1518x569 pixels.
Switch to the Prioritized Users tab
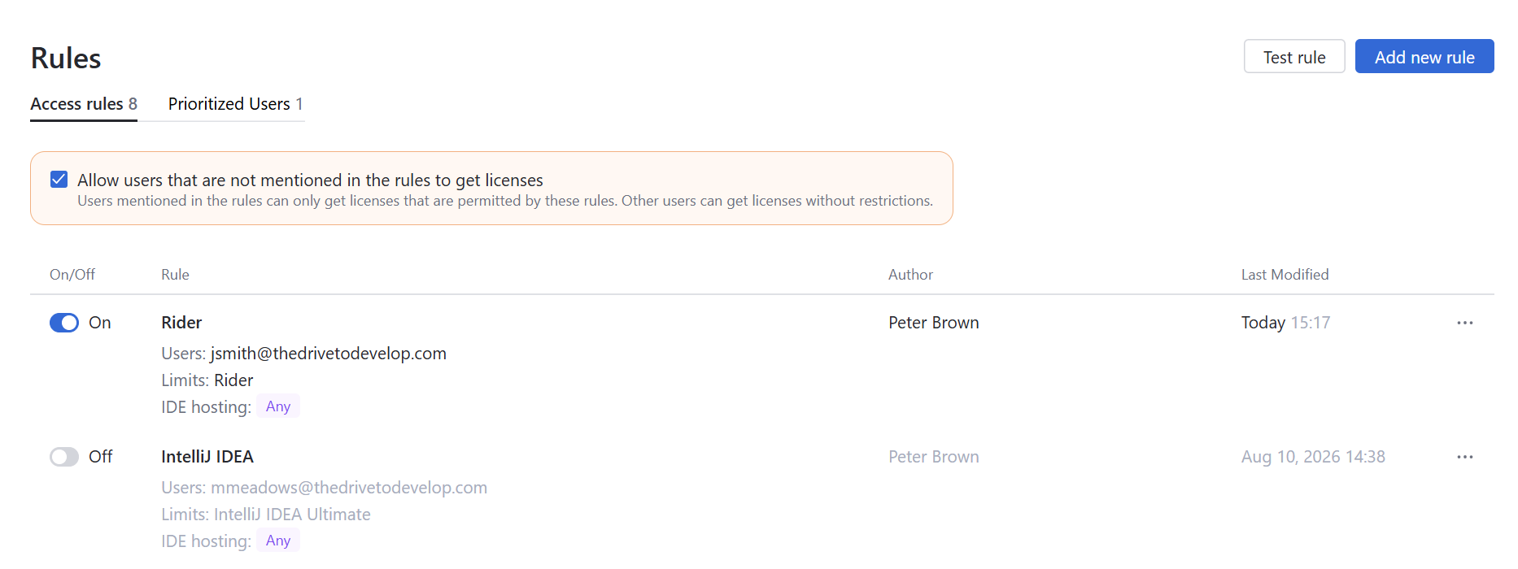[x=236, y=104]
